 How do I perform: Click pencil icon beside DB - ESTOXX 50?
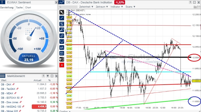pyautogui.click(x=22, y=98)
